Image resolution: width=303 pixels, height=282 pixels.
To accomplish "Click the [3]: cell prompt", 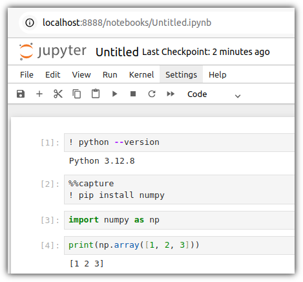I will [50, 221].
